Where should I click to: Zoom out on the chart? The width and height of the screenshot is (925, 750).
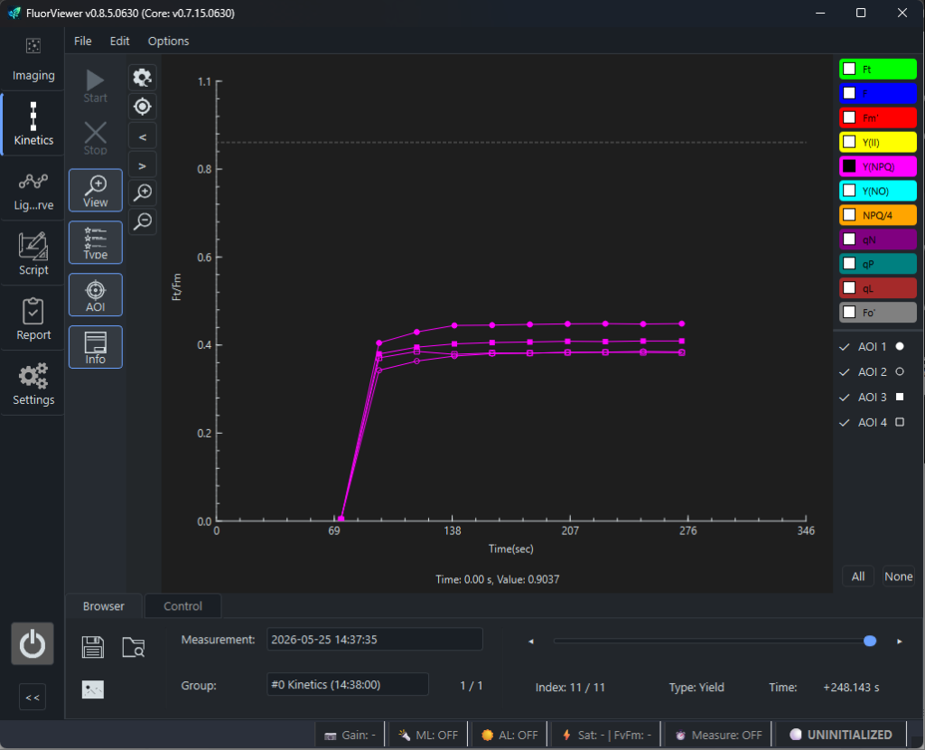pos(142,221)
